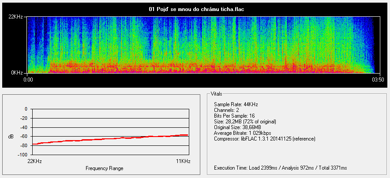
Task: Click the -100 value on the dB axis
Action: point(21,155)
